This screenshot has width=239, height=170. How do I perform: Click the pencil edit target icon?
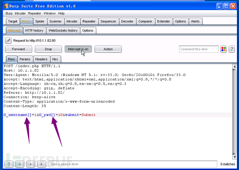[8, 41]
